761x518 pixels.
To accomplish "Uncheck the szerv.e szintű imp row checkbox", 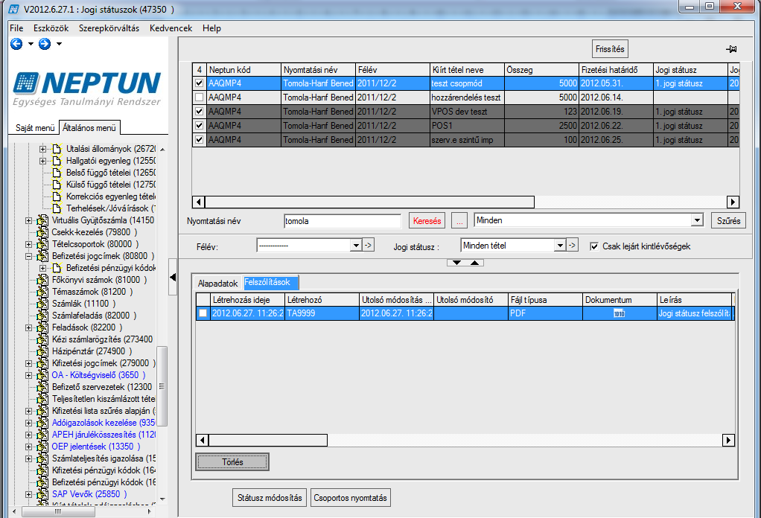I will coord(199,140).
